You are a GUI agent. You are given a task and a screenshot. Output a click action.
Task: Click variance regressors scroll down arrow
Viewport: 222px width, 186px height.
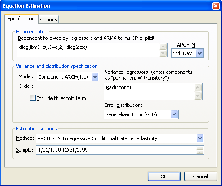click(x=198, y=95)
